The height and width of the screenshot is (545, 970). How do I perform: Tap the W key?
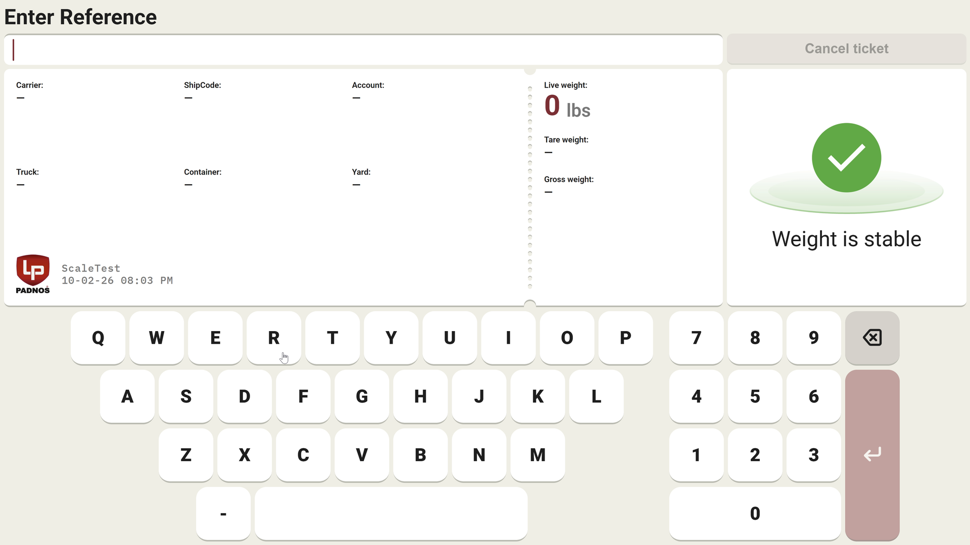pyautogui.click(x=157, y=338)
